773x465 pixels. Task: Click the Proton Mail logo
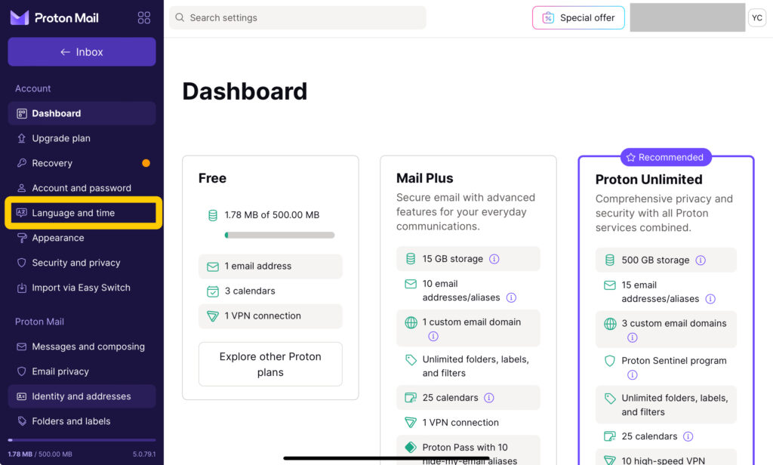[x=54, y=18]
